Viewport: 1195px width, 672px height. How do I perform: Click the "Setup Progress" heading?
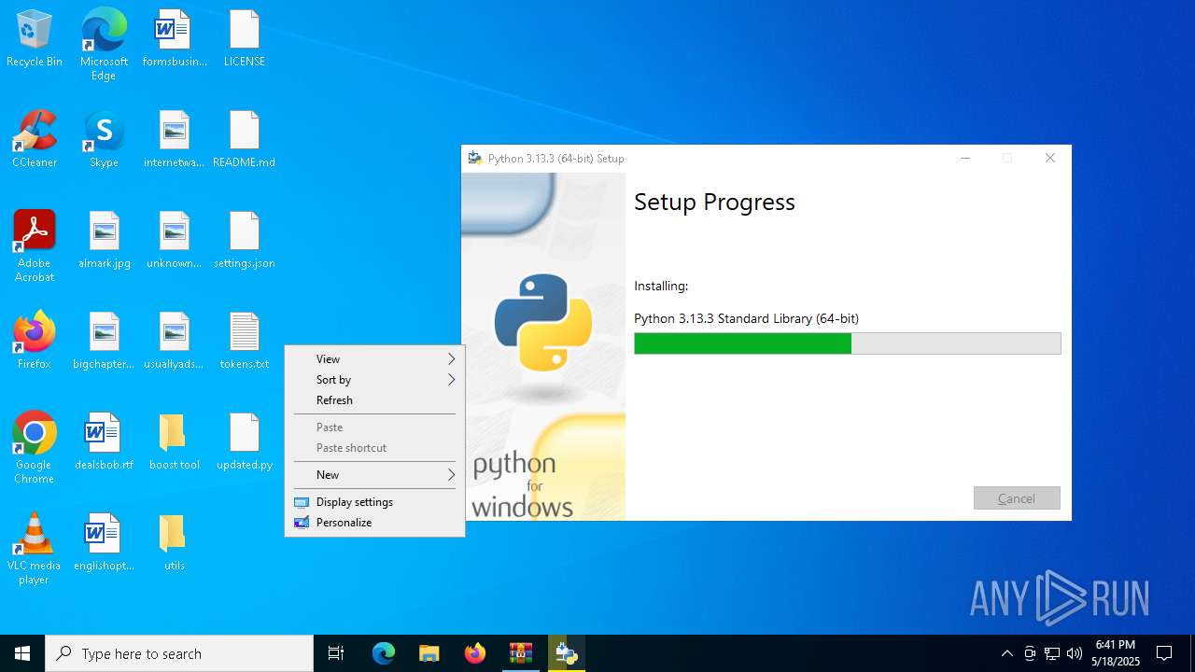click(714, 203)
